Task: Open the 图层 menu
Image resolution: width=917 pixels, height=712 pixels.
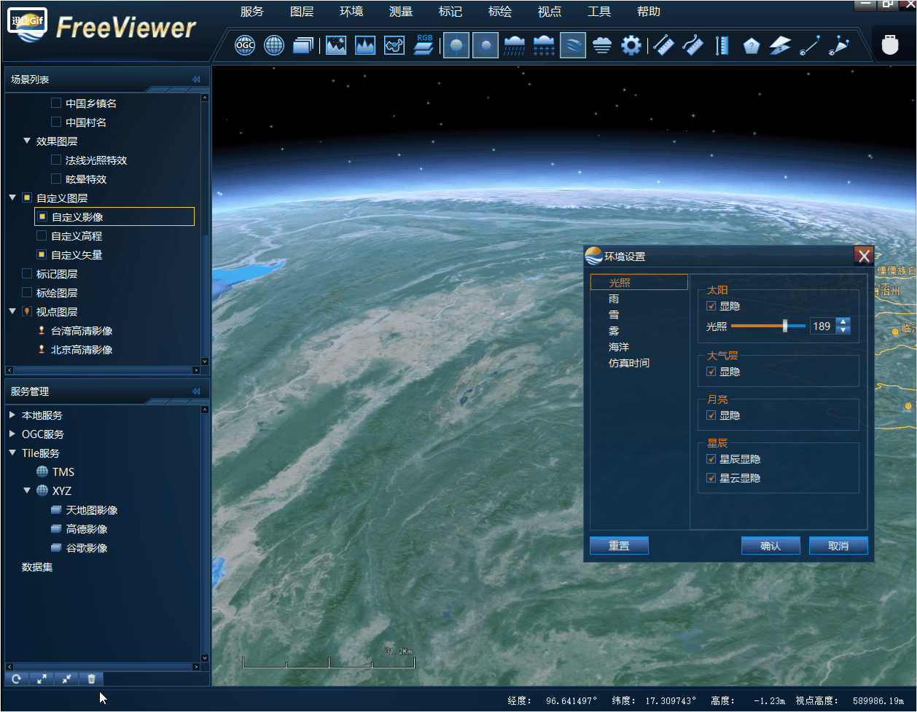Action: pos(302,12)
